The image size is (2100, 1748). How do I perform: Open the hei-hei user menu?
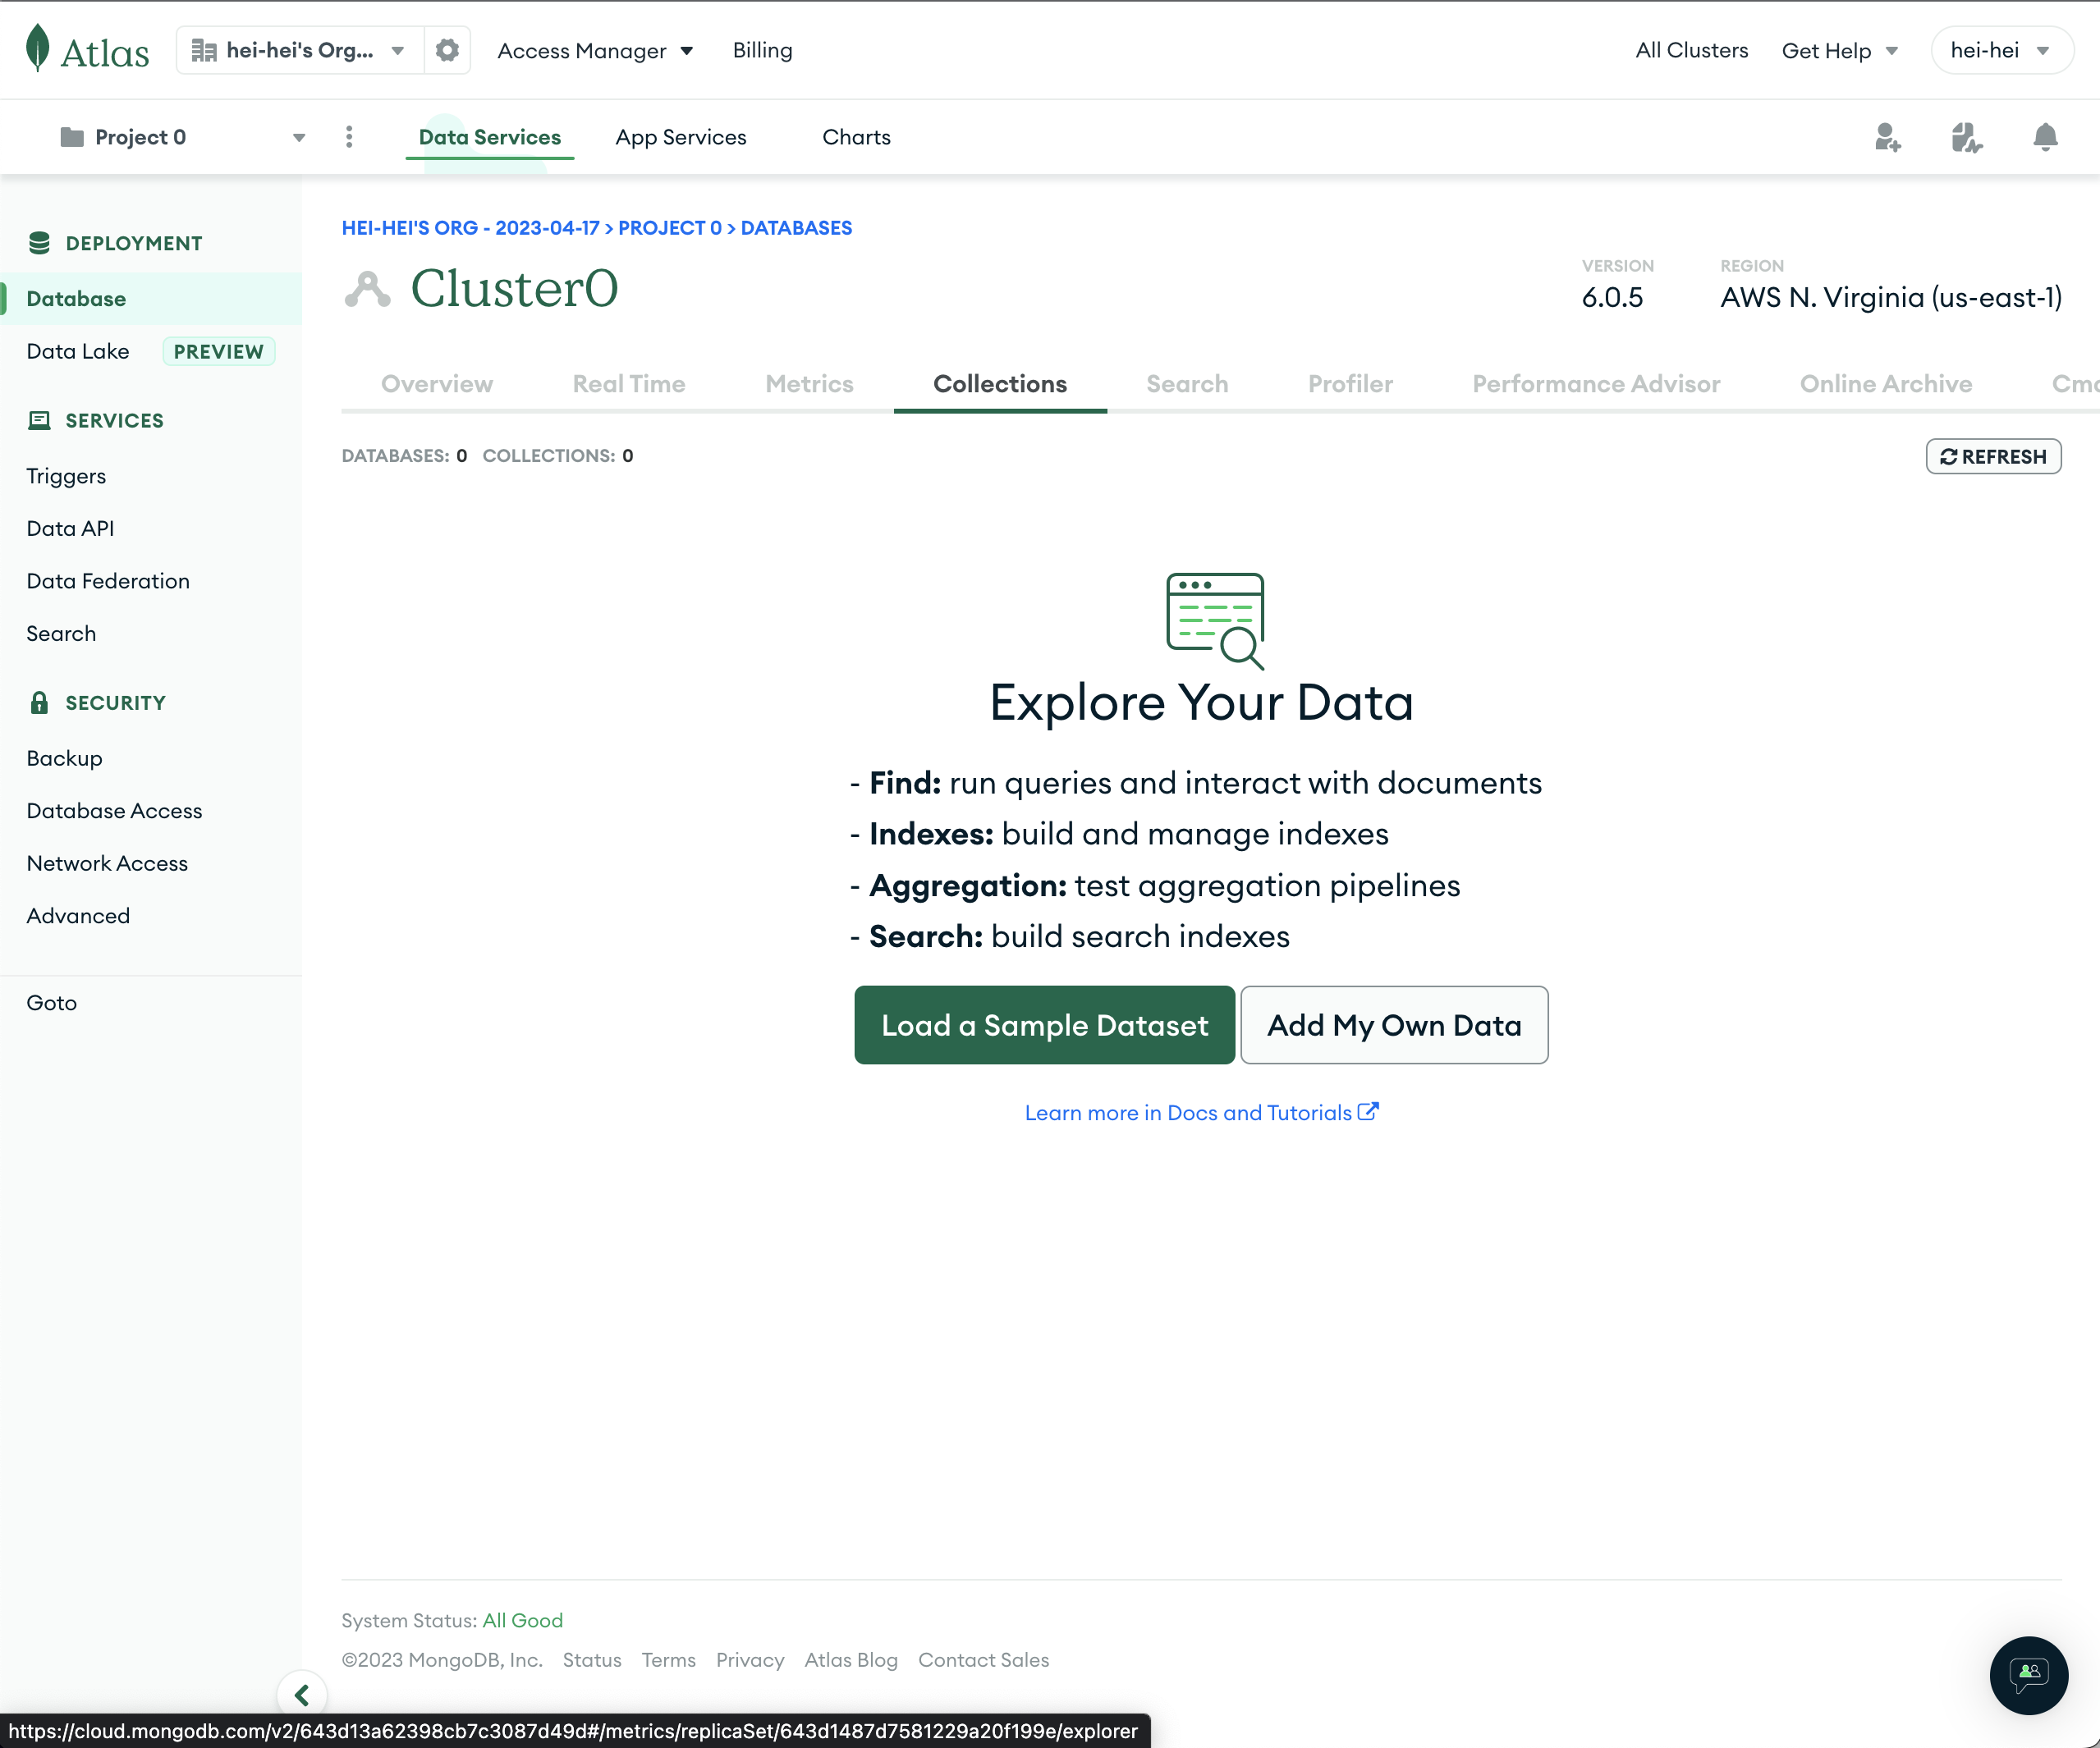[2002, 50]
